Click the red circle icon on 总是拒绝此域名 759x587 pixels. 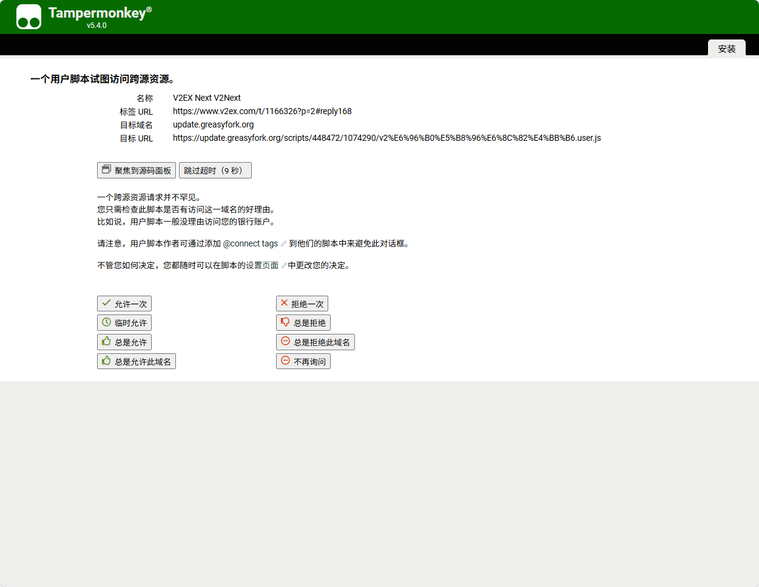285,342
